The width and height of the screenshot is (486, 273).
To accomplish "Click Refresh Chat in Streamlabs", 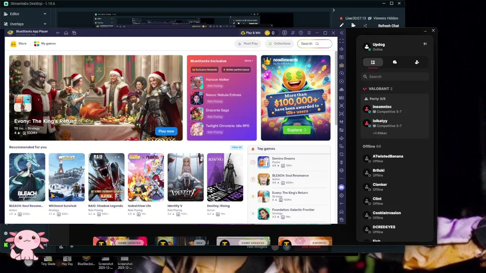I will [x=388, y=26].
